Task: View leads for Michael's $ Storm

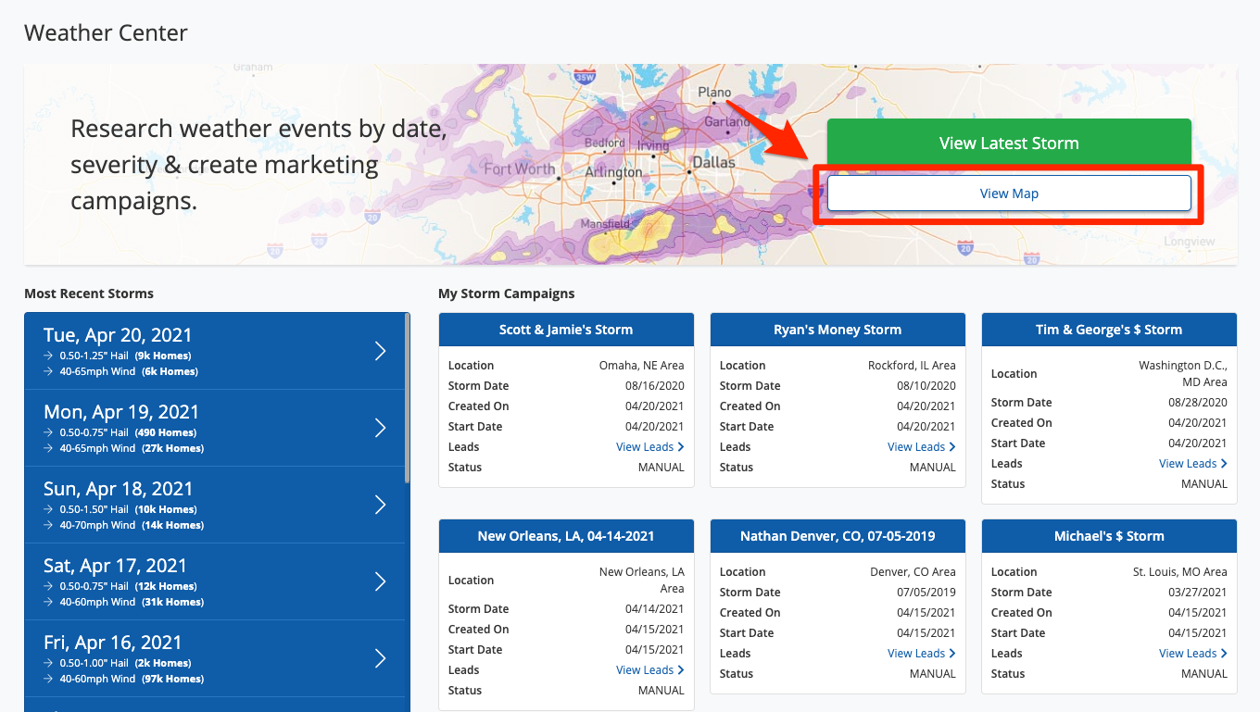Action: pyautogui.click(x=1192, y=654)
